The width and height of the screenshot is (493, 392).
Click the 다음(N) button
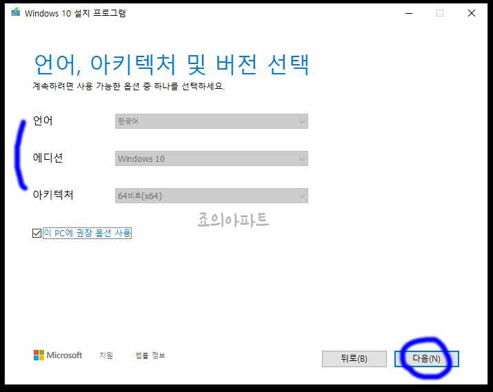[x=427, y=359]
